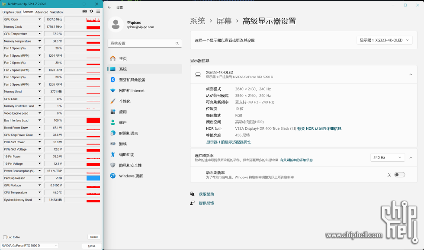Click the Memory Used value 3701 MB
The image size is (424, 250).
coord(54,92)
